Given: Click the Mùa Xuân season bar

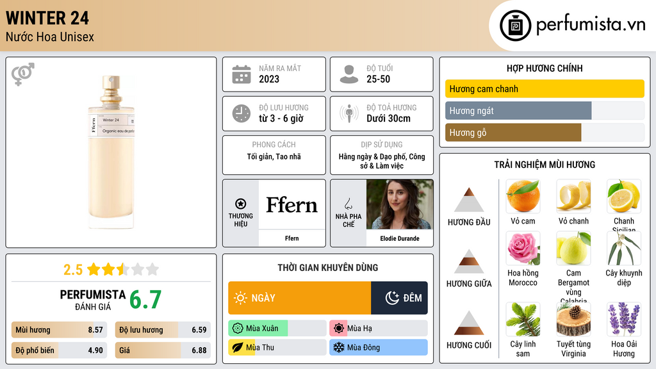Looking at the screenshot, I should click(x=277, y=329).
